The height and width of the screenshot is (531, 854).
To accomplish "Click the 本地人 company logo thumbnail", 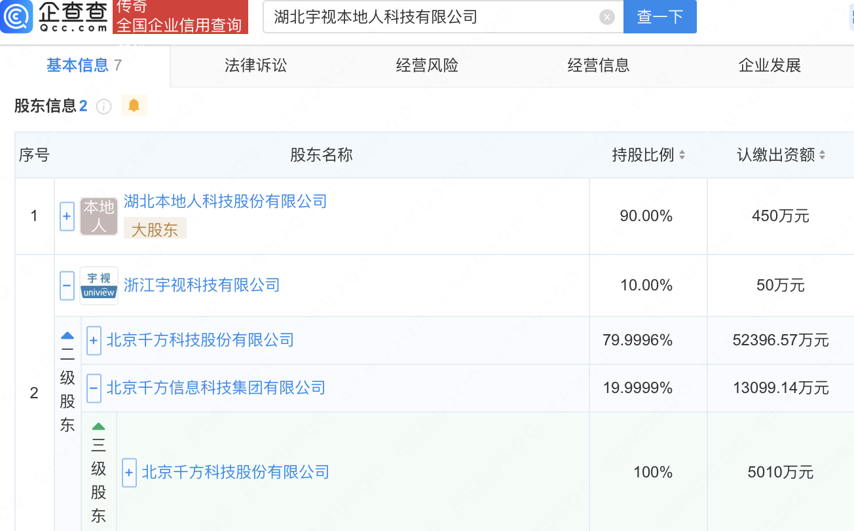I will [x=99, y=216].
